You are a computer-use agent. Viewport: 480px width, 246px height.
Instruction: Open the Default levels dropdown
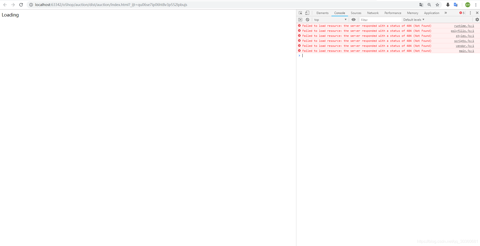pyautogui.click(x=414, y=20)
